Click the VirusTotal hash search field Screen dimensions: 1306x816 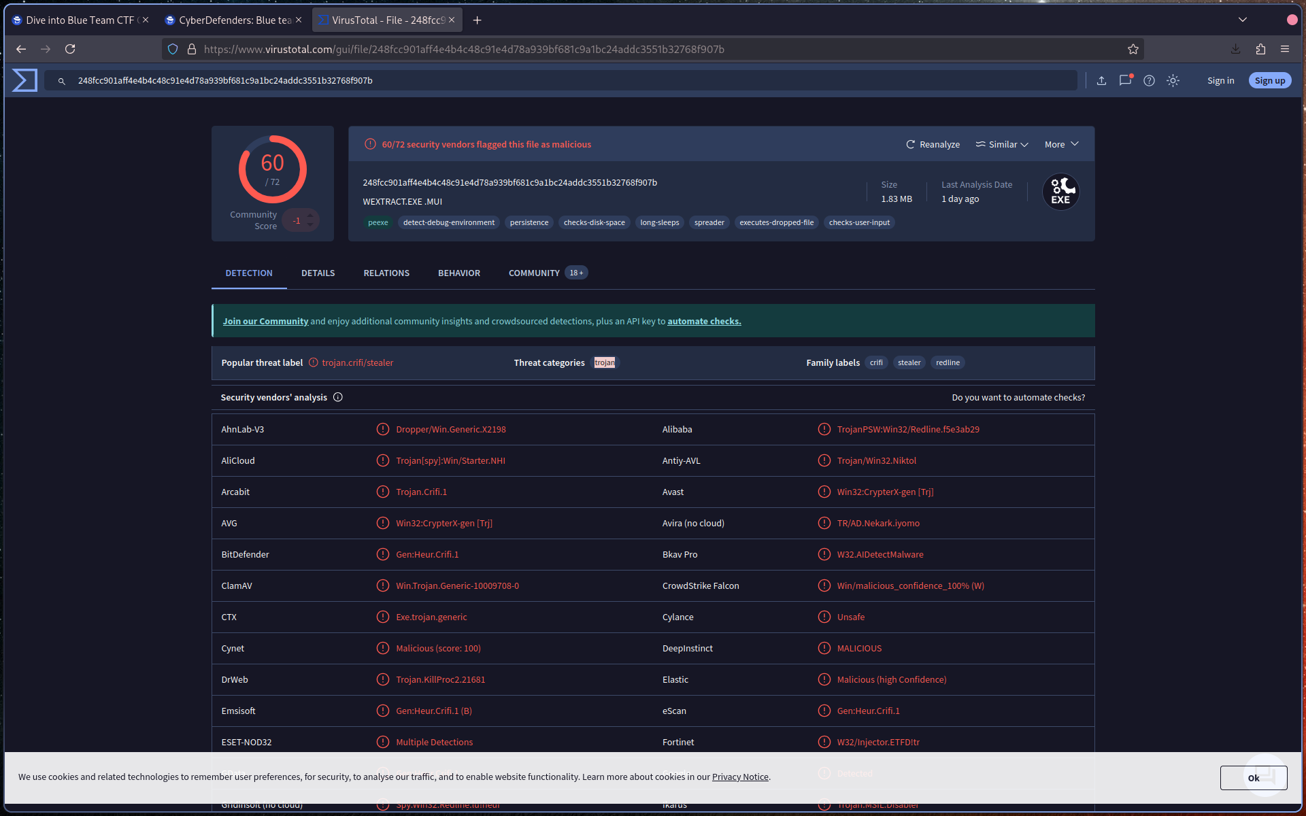pos(560,80)
